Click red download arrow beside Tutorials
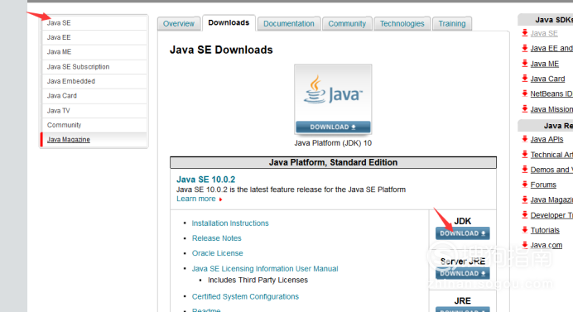This screenshot has width=573, height=312. (525, 230)
